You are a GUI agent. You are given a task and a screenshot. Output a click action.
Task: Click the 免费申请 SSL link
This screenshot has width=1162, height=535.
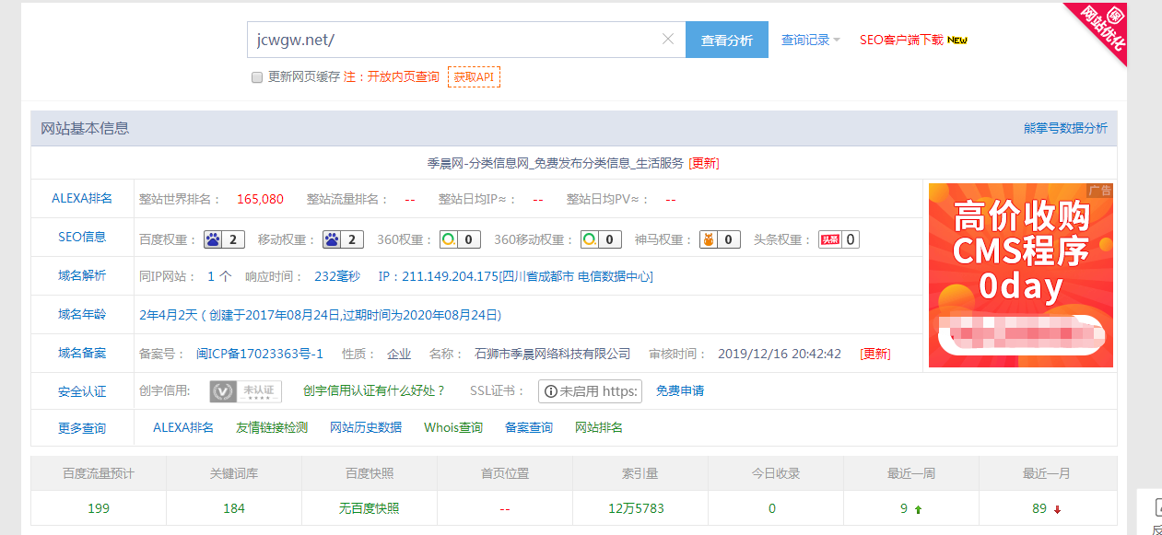click(x=680, y=391)
